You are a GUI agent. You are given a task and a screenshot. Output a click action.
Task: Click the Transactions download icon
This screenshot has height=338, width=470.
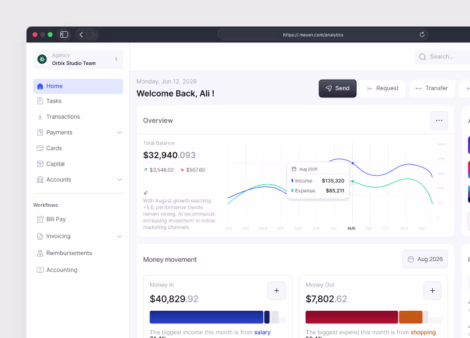coord(40,117)
